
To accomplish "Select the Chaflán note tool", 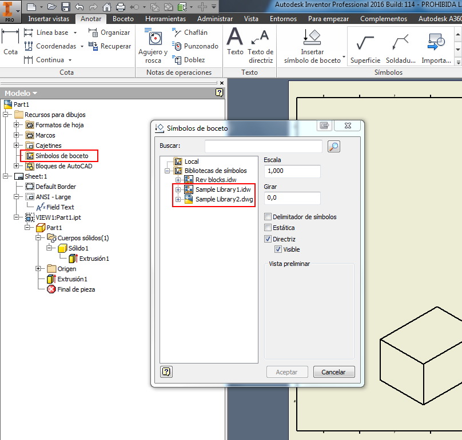I will coord(190,33).
